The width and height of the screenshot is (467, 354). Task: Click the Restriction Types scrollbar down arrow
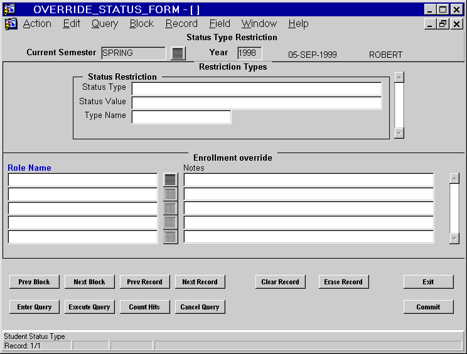399,133
